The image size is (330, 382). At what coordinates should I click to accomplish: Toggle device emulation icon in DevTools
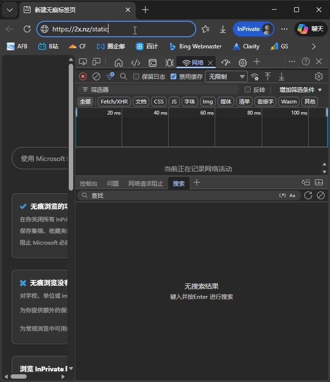pyautogui.click(x=96, y=62)
